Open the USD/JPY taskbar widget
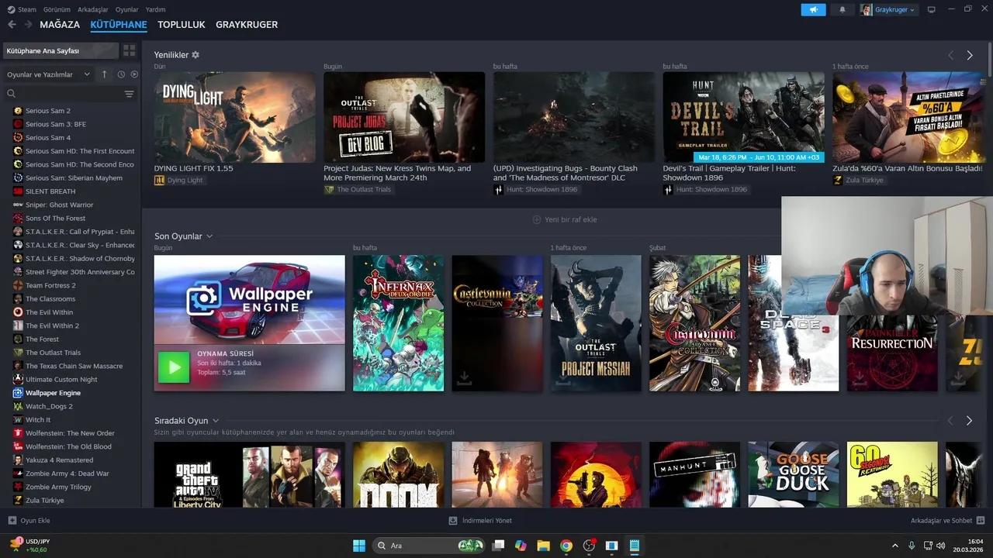The image size is (993, 558). pyautogui.click(x=29, y=546)
